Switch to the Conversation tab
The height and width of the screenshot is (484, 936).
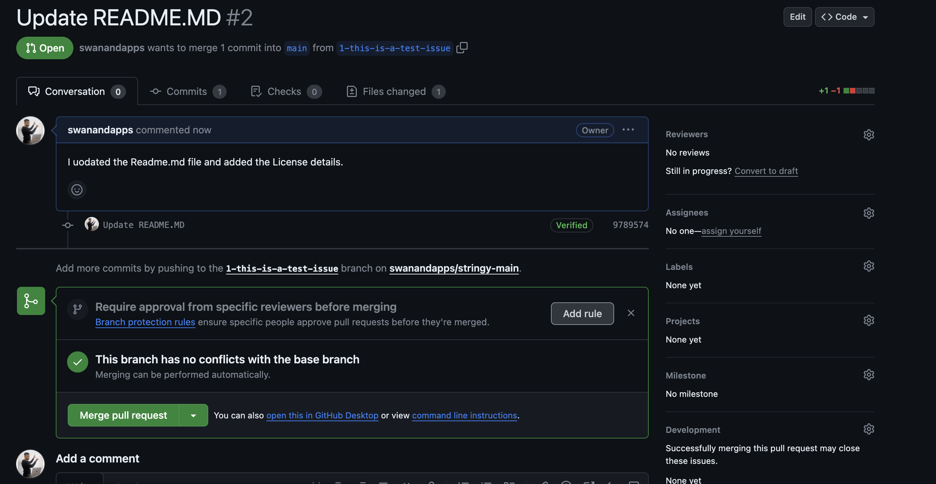[77, 91]
